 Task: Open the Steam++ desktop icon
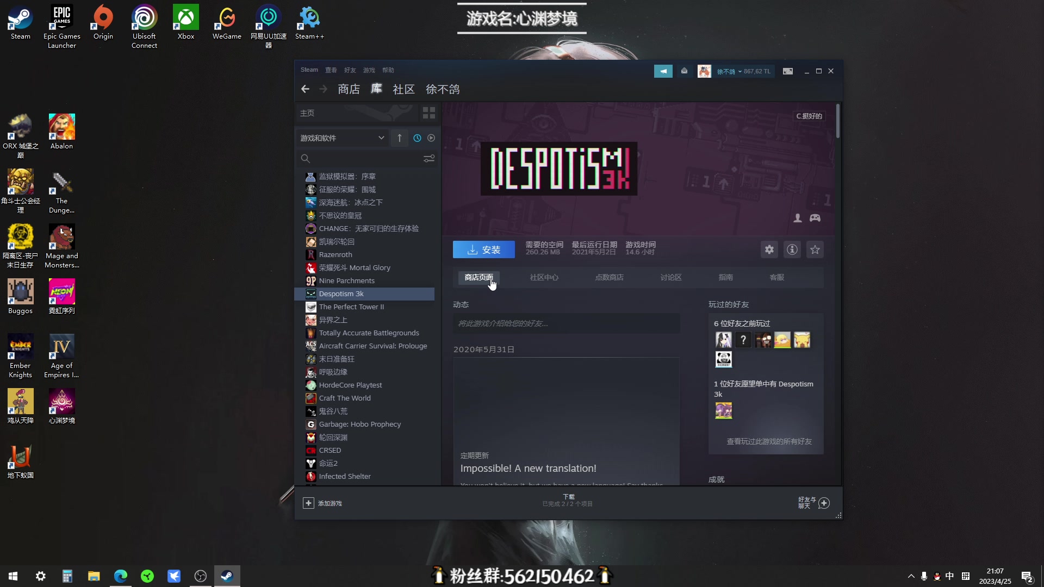coord(309,22)
